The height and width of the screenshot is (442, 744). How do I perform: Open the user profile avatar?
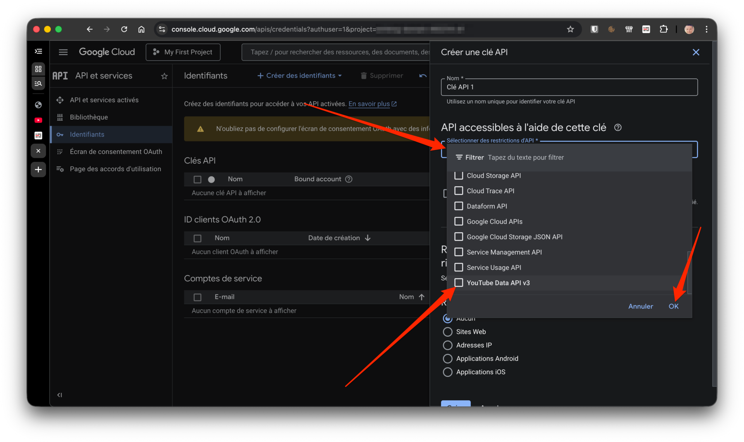[x=689, y=29]
